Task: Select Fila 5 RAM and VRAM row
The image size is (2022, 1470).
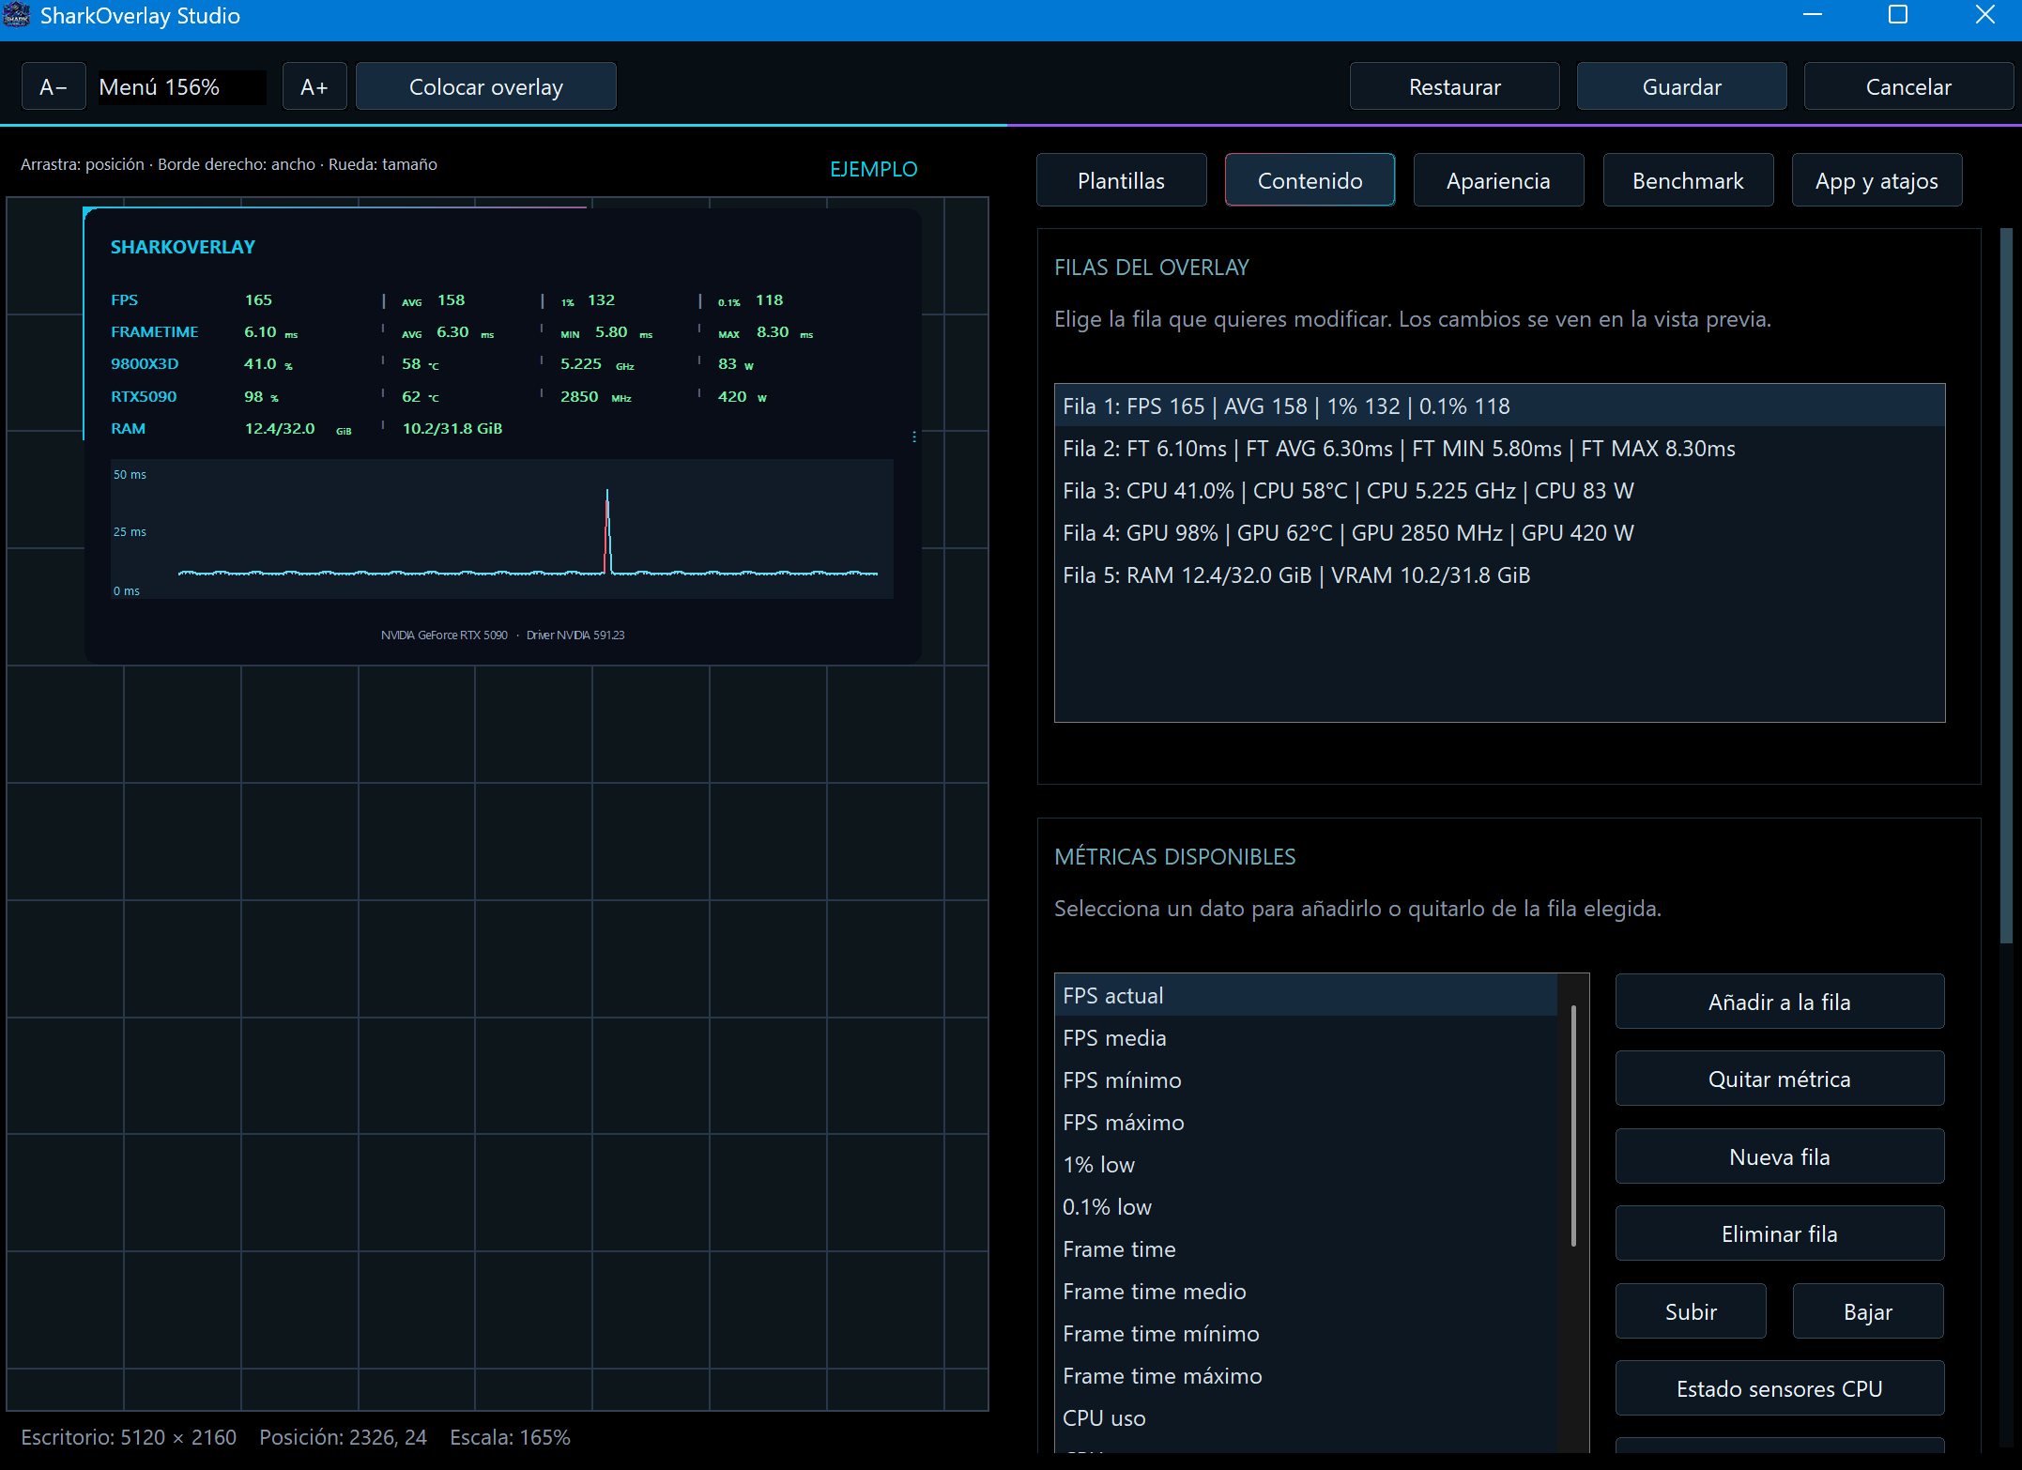Action: pyautogui.click(x=1499, y=574)
